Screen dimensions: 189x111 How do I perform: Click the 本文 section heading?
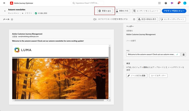pos(128,63)
